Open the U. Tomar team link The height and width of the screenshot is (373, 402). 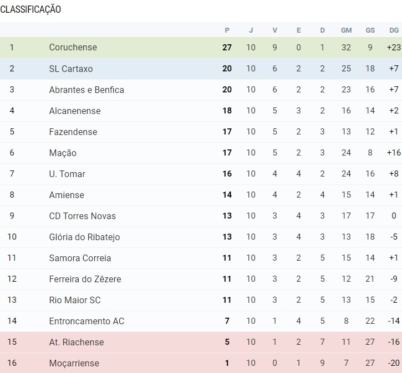[67, 174]
